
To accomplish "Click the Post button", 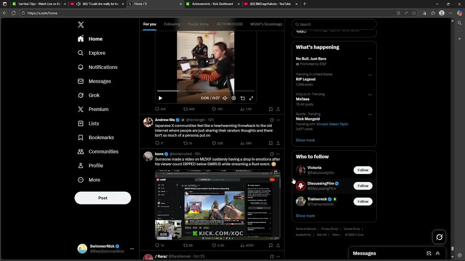I will 103,198.
